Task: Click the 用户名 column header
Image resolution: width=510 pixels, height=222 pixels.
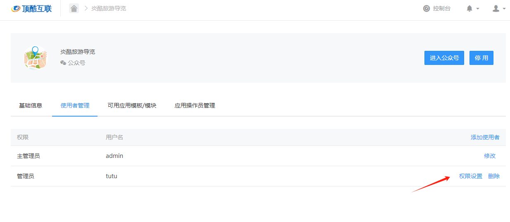Action: coord(114,137)
